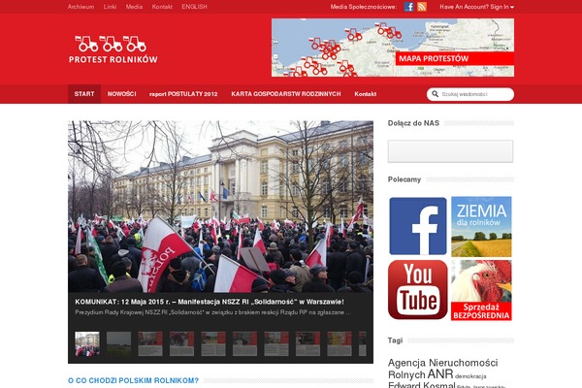Click the Tagi section heading

(x=395, y=340)
